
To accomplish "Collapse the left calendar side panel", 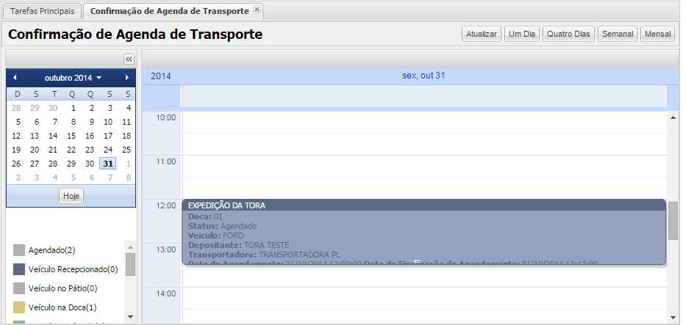I will tap(128, 59).
